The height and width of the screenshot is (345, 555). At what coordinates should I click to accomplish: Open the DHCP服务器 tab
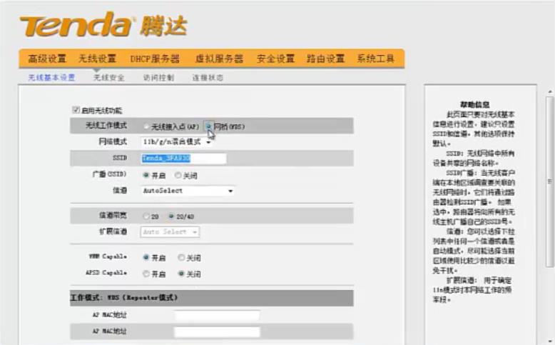coord(155,59)
